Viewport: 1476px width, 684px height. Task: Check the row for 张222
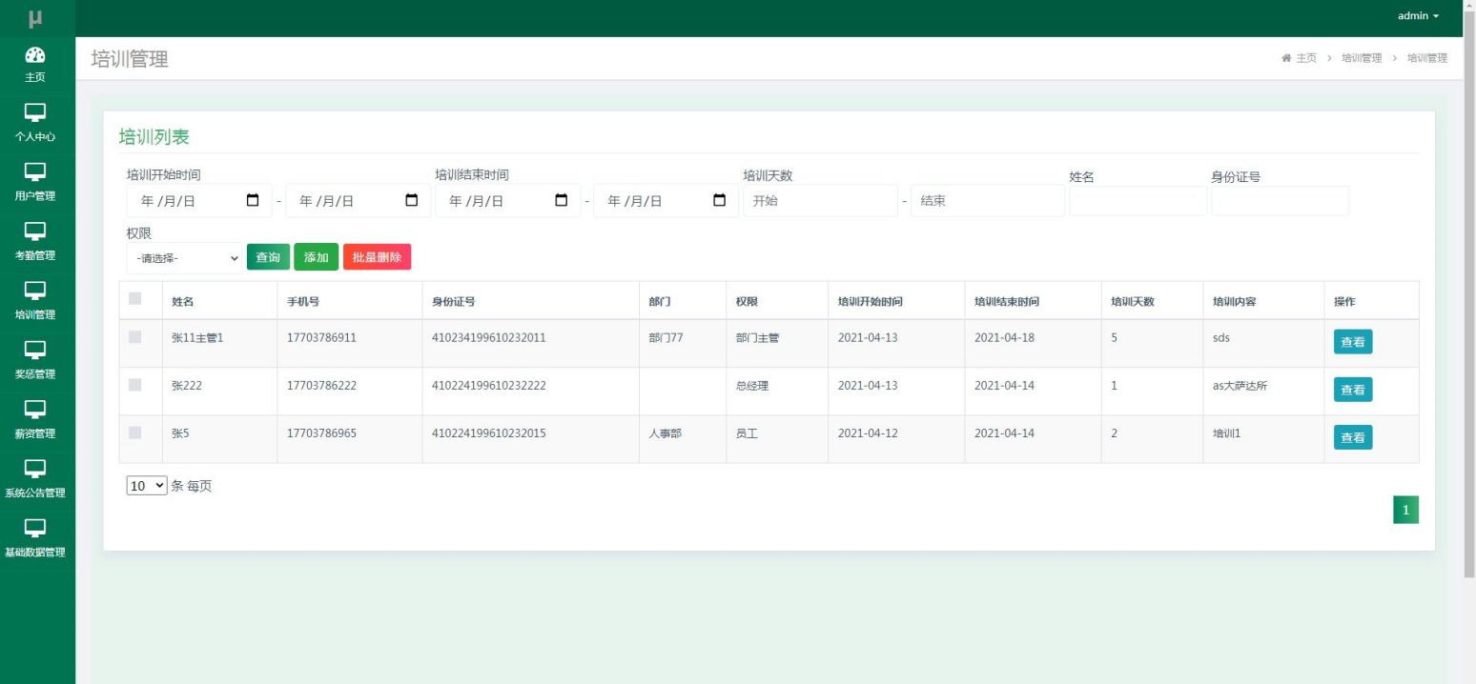[134, 384]
